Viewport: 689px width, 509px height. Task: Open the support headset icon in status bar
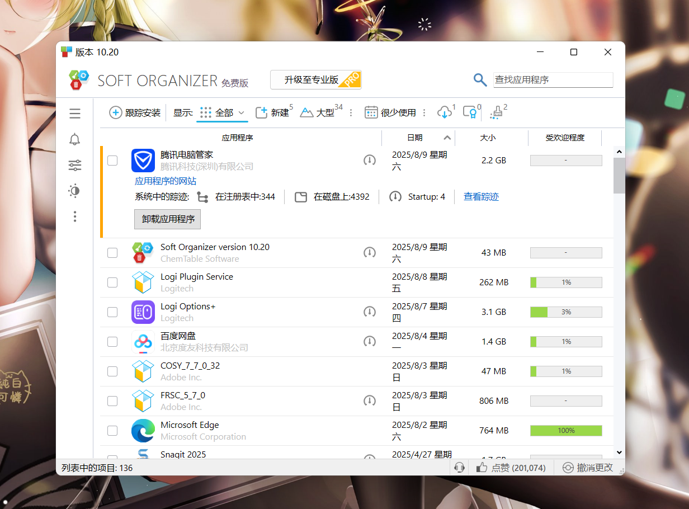(460, 468)
